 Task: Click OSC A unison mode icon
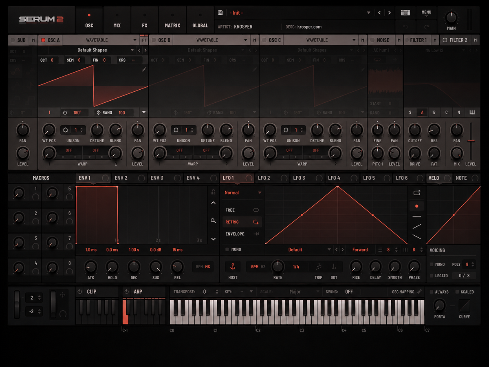(66, 130)
